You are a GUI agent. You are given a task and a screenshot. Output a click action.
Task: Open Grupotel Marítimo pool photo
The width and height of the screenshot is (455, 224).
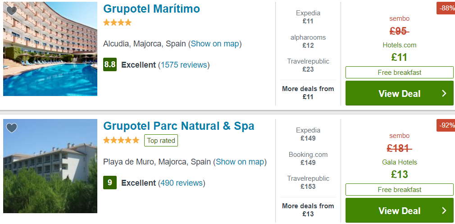(x=50, y=50)
